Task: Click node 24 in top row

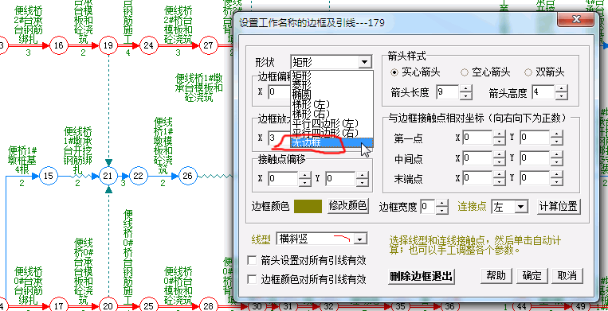Action: [x=148, y=45]
